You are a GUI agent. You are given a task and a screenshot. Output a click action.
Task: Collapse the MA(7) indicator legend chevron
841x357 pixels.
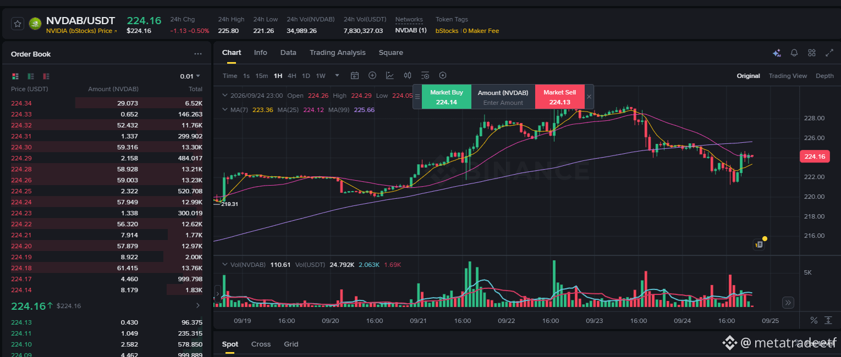[x=224, y=110]
